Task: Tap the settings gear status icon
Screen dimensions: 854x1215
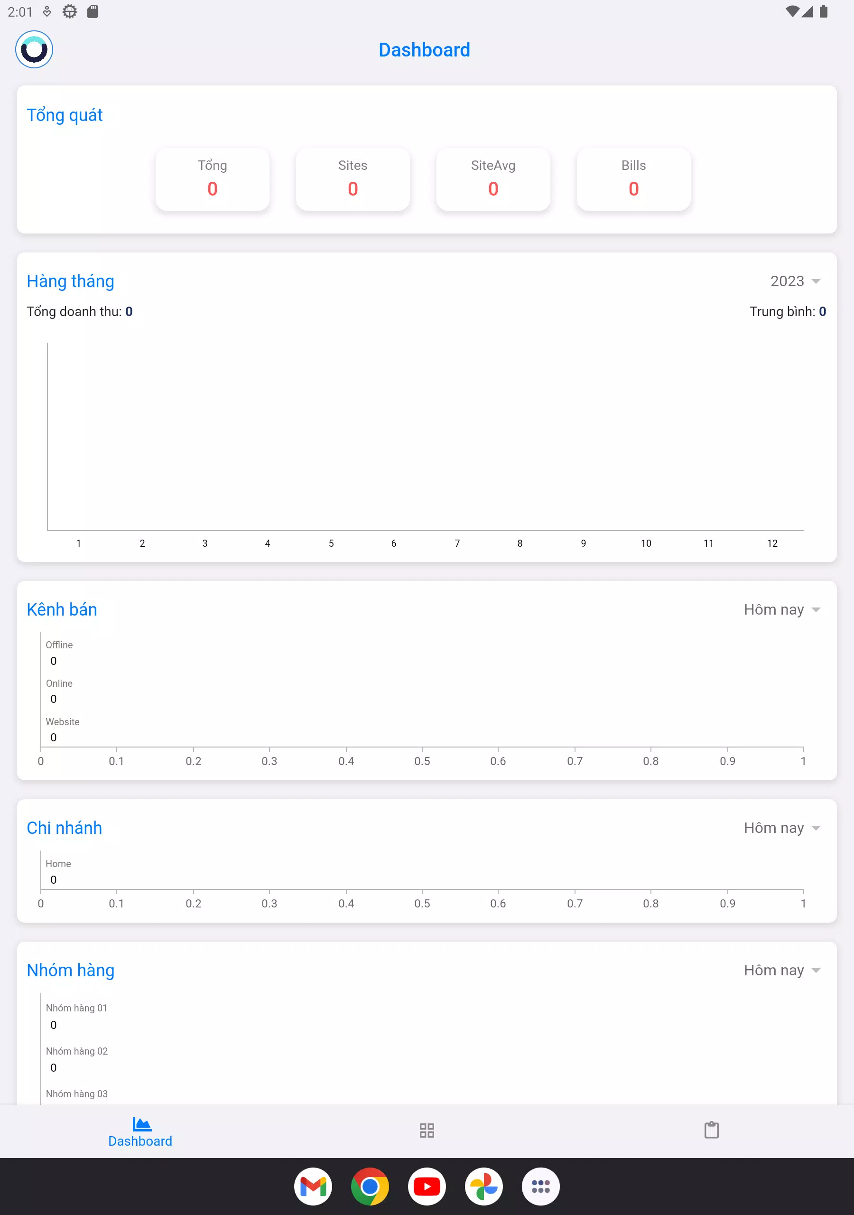Action: (69, 11)
